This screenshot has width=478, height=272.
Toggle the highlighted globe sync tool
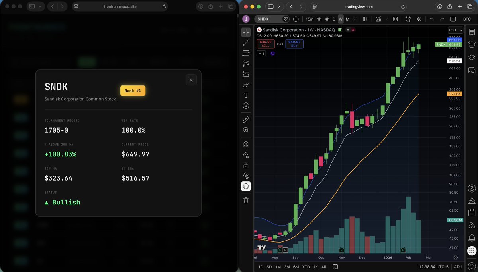coord(246,186)
